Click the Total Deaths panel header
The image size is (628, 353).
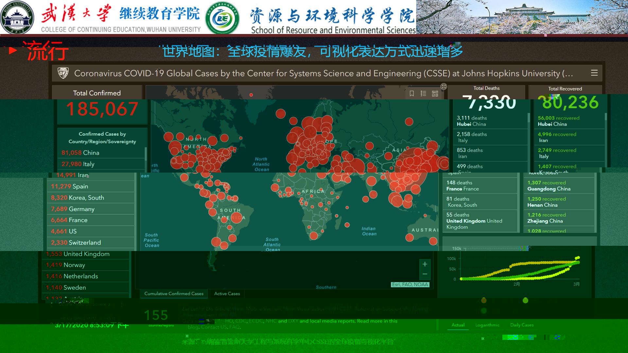click(x=486, y=88)
